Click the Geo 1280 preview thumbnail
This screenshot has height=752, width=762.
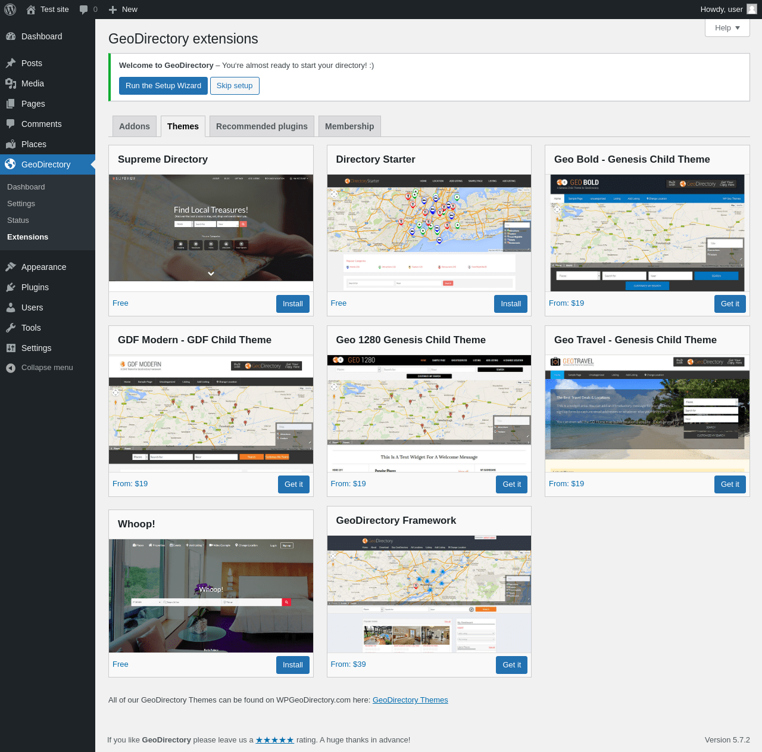click(429, 414)
